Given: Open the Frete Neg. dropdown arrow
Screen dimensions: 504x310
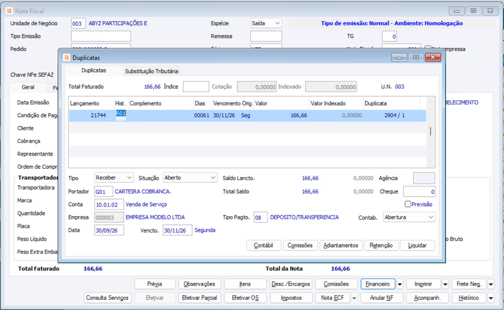Looking at the screenshot, I should pos(491,284).
